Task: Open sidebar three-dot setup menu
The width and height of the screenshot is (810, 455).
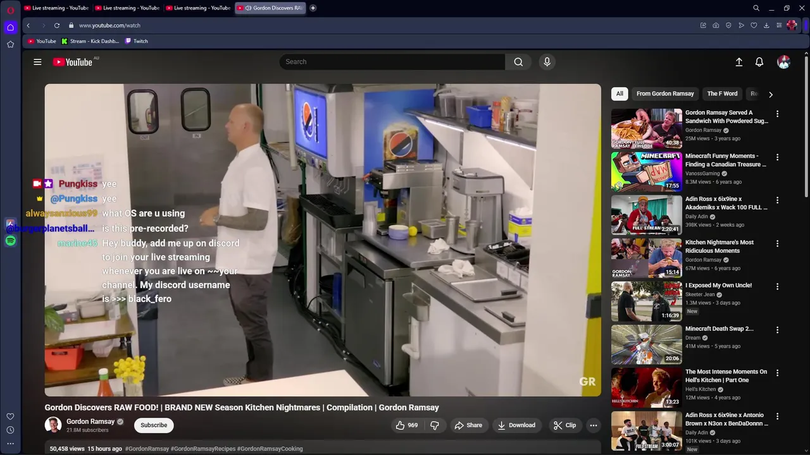Action: coord(10,444)
